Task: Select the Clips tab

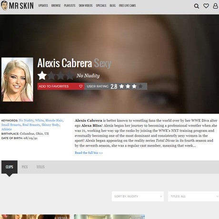Action: click(10, 167)
